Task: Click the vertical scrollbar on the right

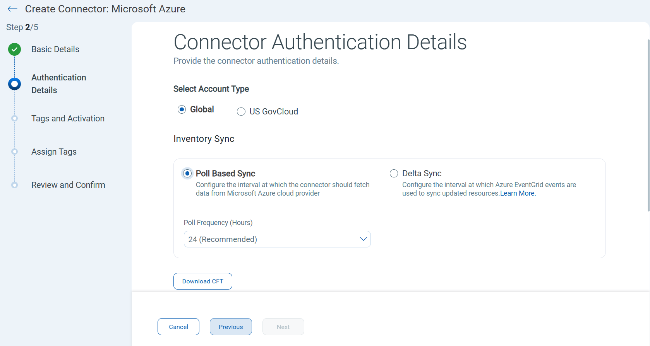Action: point(648,125)
